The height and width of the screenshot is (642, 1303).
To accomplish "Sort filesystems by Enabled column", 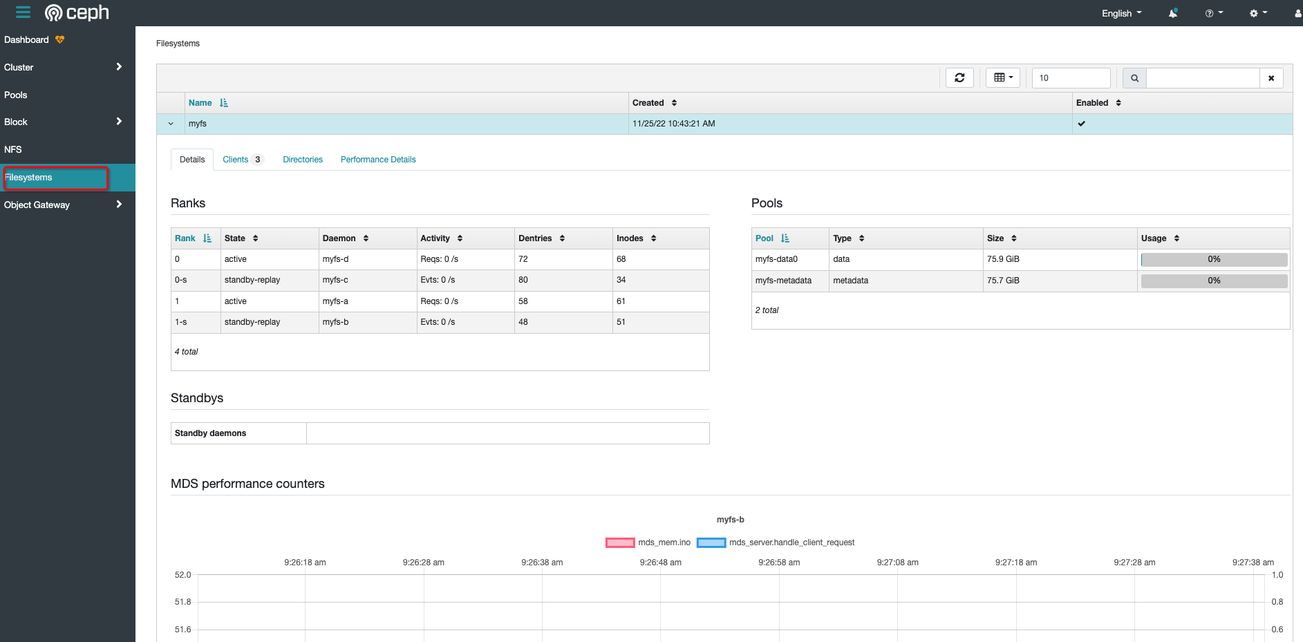I will [1098, 103].
